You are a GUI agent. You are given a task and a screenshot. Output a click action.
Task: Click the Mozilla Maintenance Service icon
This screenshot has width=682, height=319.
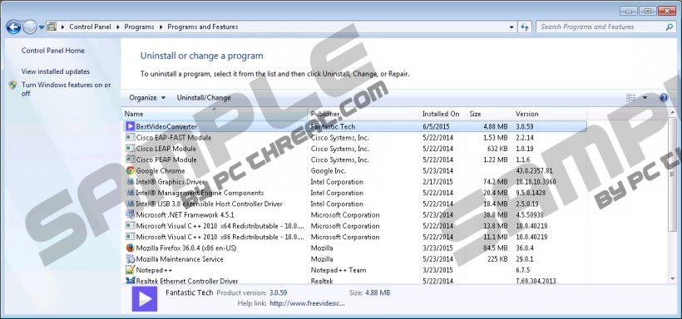coord(130,259)
